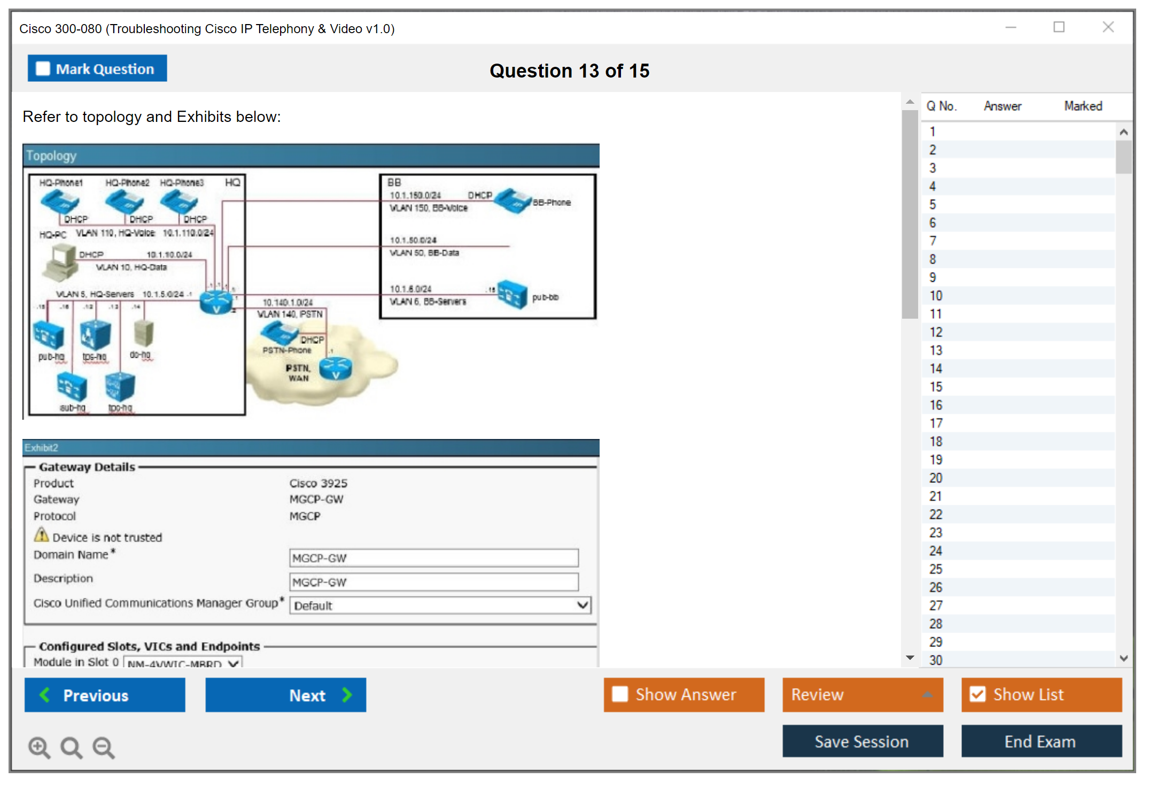
Task: Click the zoom in magnifier icon
Action: point(39,747)
